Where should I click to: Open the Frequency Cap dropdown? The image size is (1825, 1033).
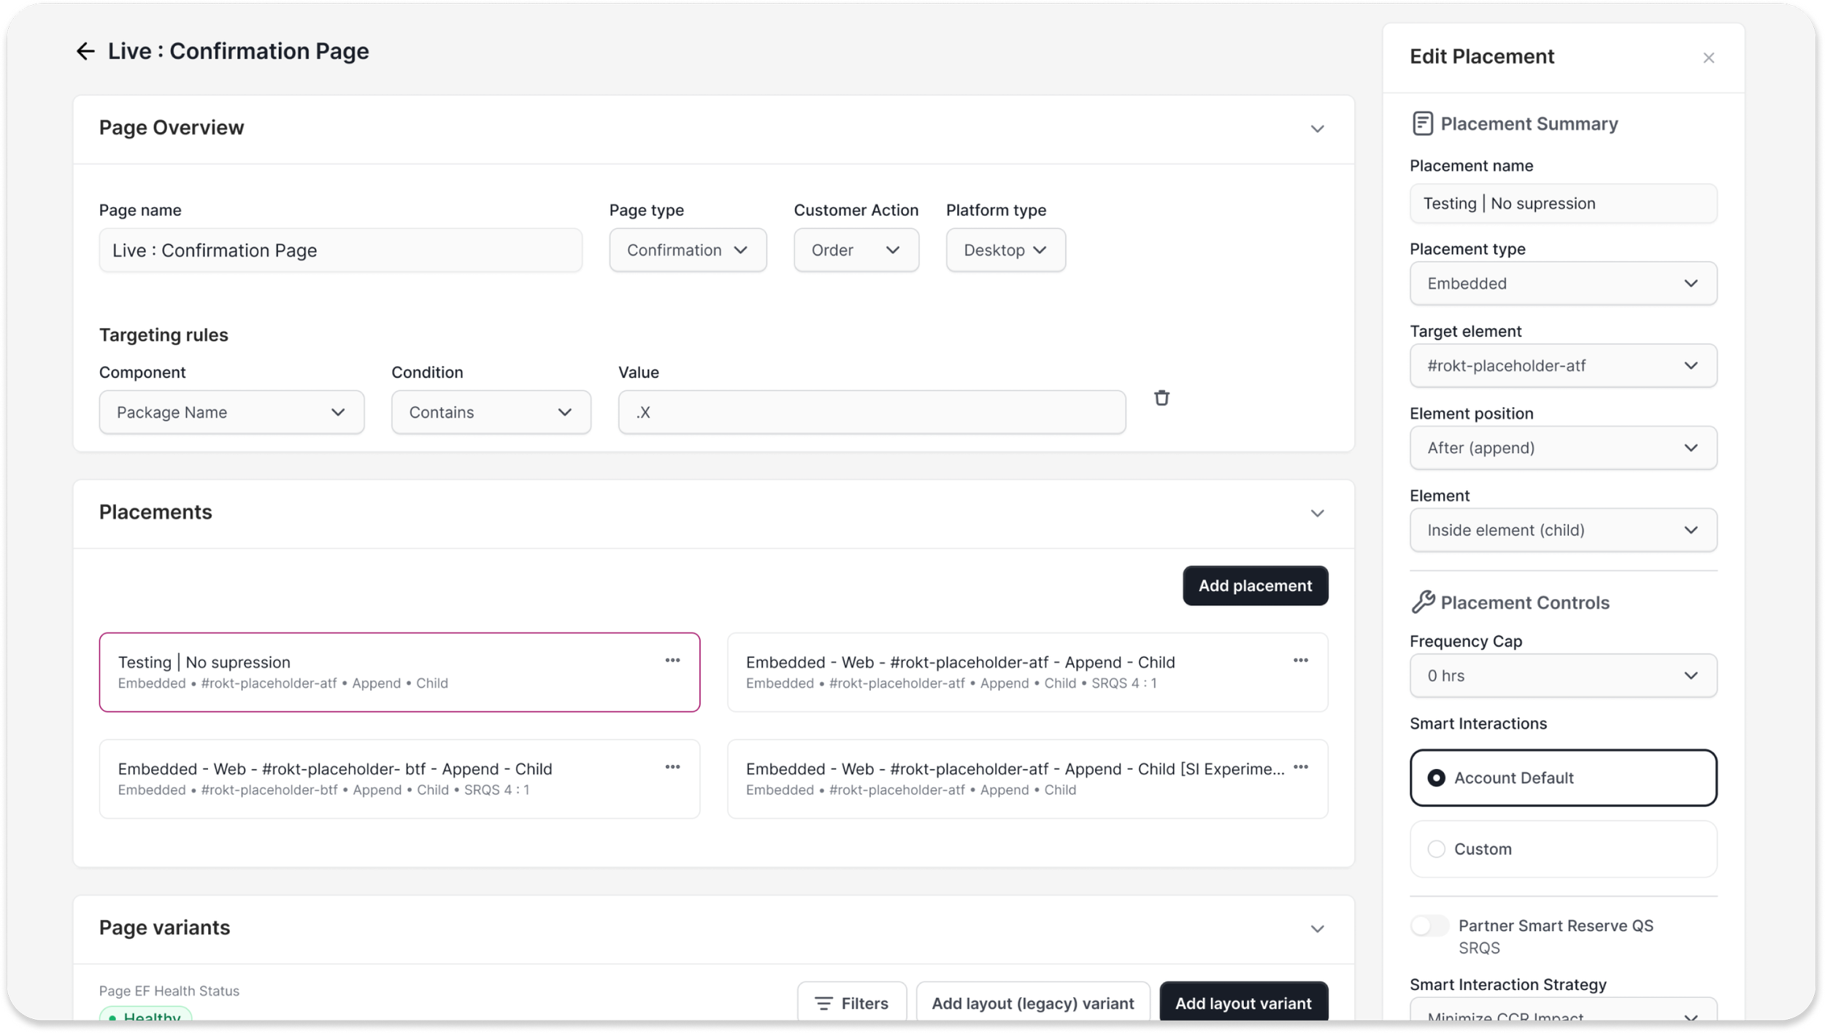(x=1563, y=676)
